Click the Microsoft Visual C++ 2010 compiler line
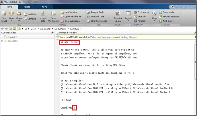 point(115,84)
